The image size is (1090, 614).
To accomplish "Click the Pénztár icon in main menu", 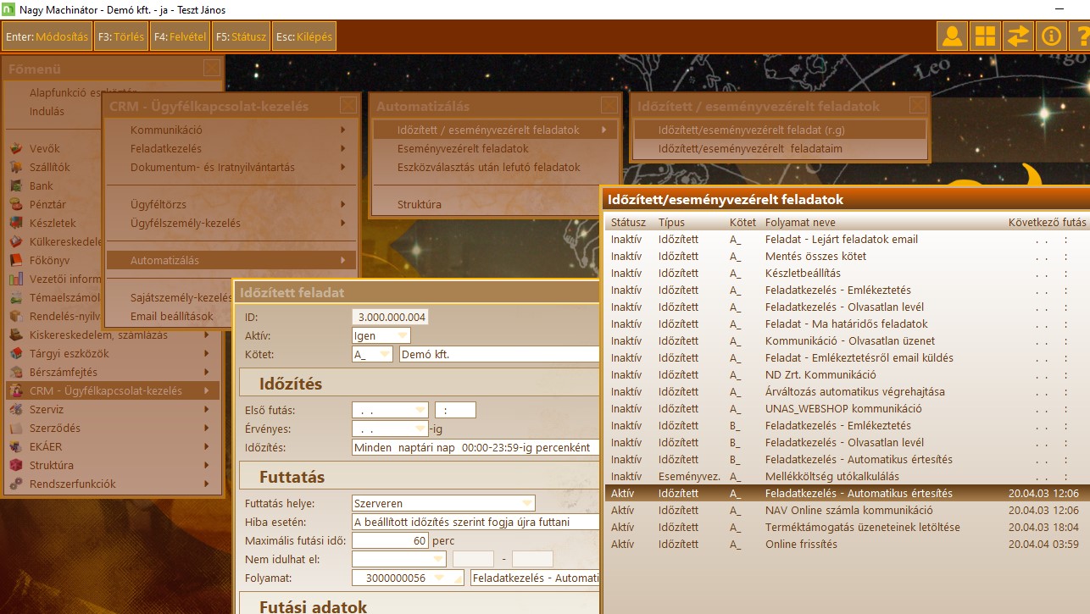I will [x=15, y=205].
